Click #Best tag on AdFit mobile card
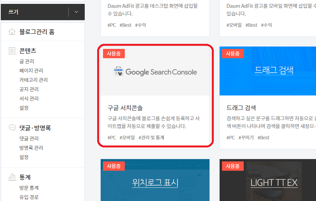The height and width of the screenshot is (201, 316). [x=251, y=25]
